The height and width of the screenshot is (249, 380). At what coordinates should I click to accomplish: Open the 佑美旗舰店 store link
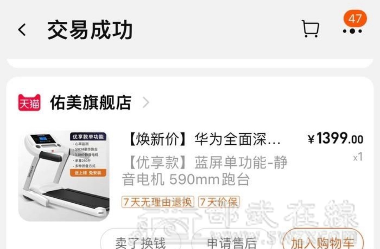91,103
